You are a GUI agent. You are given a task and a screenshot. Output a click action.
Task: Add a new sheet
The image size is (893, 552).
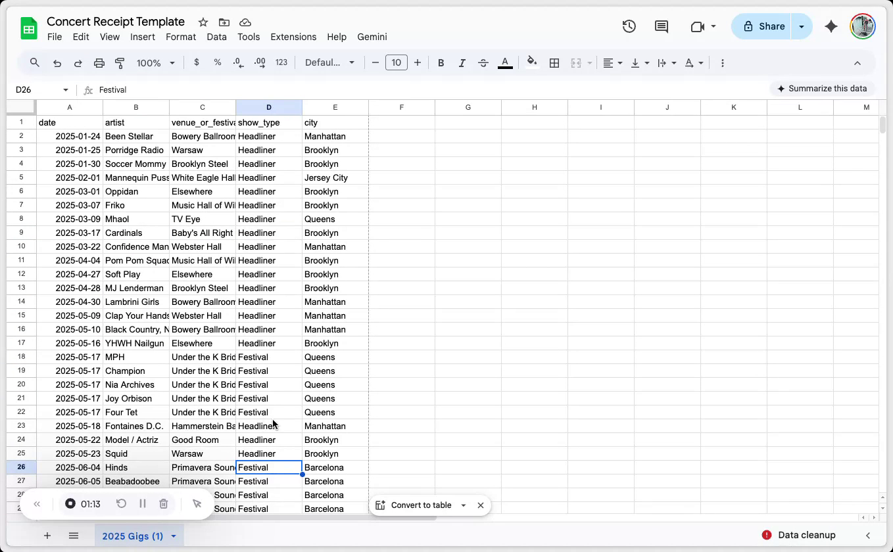(x=47, y=536)
